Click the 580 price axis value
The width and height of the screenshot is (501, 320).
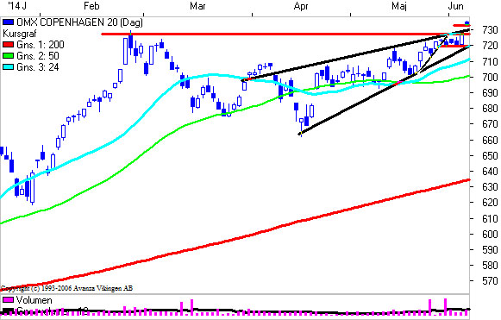tap(490, 266)
